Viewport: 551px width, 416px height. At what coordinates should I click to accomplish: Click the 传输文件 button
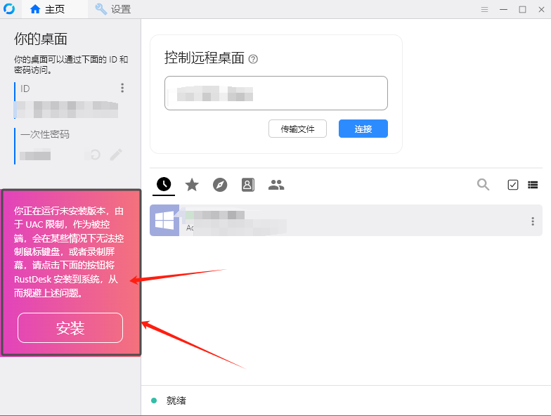click(x=298, y=129)
